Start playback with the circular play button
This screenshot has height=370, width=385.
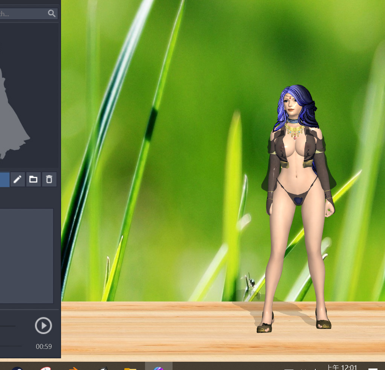pos(43,326)
